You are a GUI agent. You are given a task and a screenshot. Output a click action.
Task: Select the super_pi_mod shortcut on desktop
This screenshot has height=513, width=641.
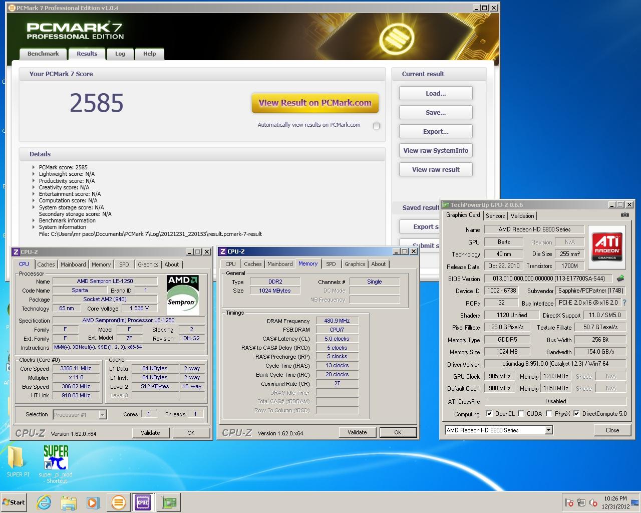click(56, 464)
